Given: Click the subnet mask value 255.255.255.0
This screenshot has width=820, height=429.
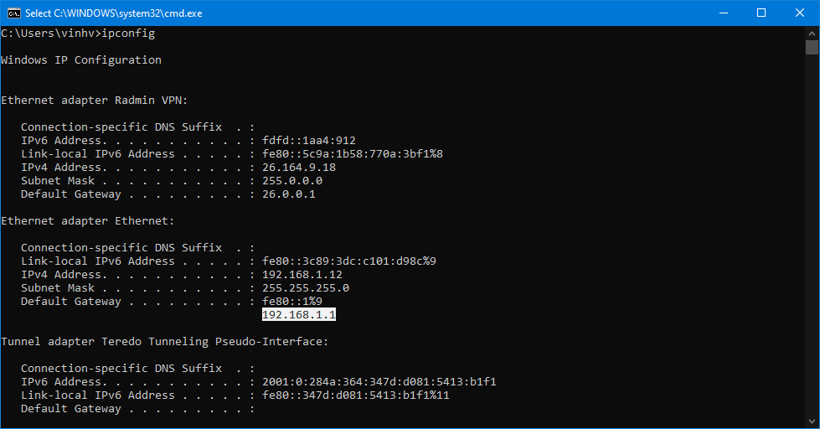Looking at the screenshot, I should pos(306,288).
